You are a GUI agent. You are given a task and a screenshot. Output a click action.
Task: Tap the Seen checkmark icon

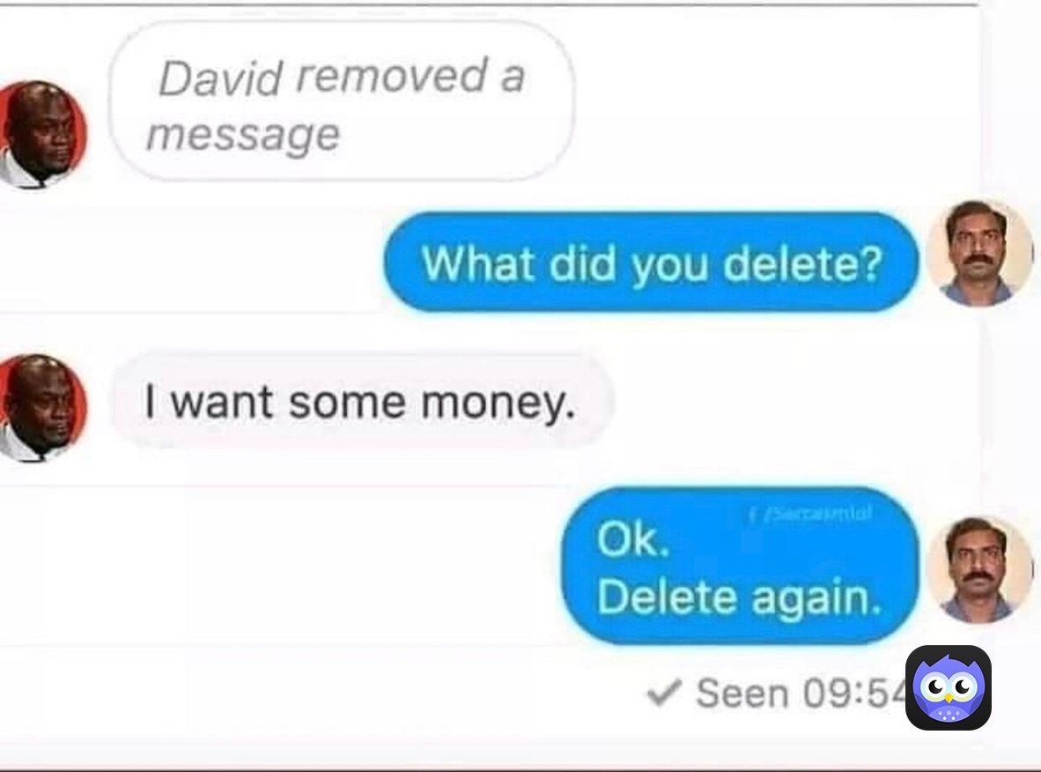tap(664, 693)
